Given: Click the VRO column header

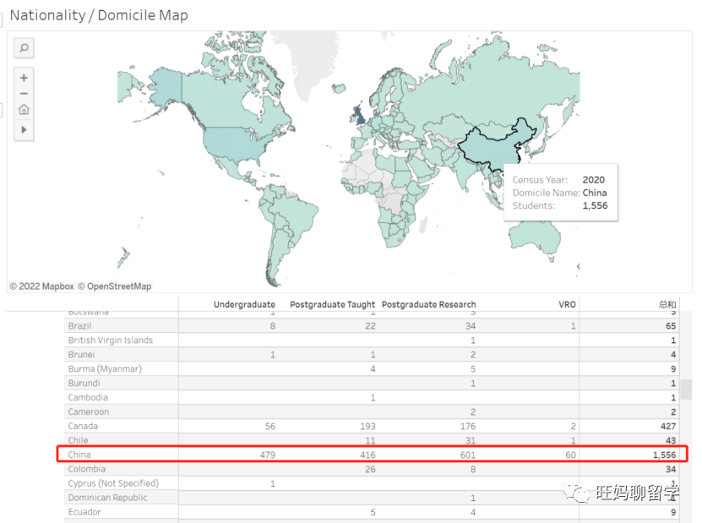Looking at the screenshot, I should [567, 304].
